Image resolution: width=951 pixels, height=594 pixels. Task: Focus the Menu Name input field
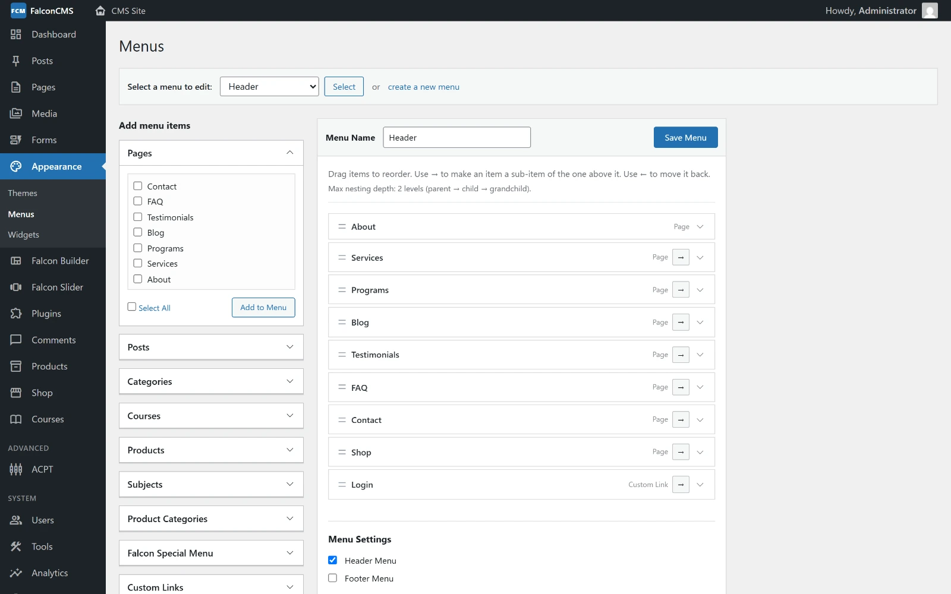click(x=456, y=137)
